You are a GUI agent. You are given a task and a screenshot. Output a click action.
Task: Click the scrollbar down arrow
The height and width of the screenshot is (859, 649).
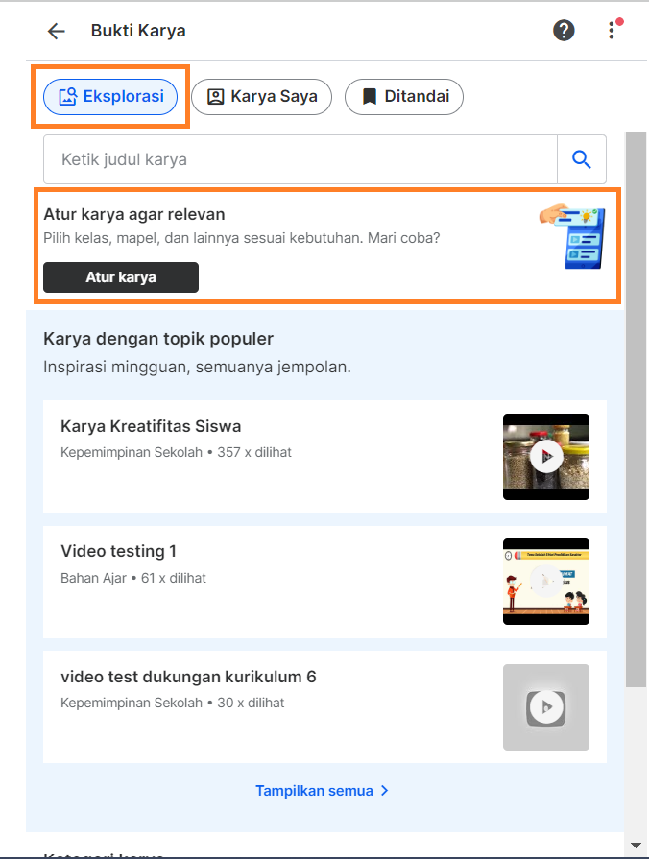coord(636,846)
